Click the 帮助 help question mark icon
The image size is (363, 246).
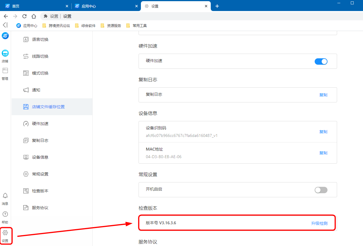[x=5, y=214]
